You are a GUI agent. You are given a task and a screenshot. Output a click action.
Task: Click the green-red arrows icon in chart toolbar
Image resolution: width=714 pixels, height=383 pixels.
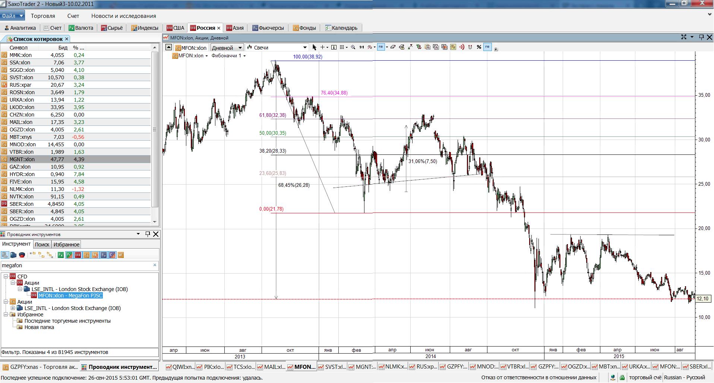pyautogui.click(x=419, y=47)
